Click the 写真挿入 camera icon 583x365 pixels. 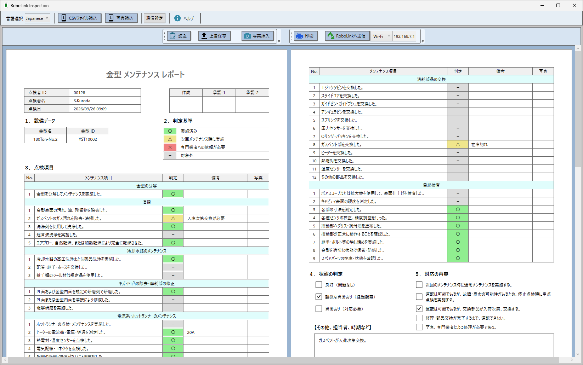[247, 36]
